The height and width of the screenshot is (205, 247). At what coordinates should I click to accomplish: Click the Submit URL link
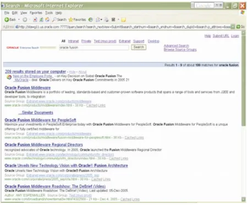[221, 36]
